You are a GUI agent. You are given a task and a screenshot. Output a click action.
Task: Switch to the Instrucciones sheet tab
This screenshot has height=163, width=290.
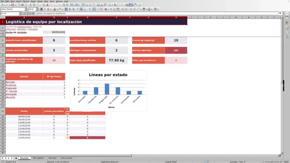coord(66,158)
